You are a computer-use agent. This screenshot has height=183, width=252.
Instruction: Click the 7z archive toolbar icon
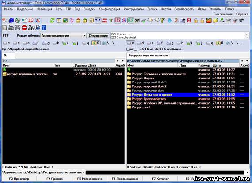click(31, 28)
